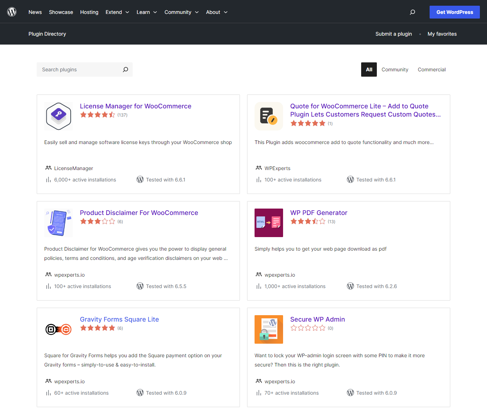Open Quote for WooCommerce Lite plugin icon
487x410 pixels.
(x=269, y=116)
